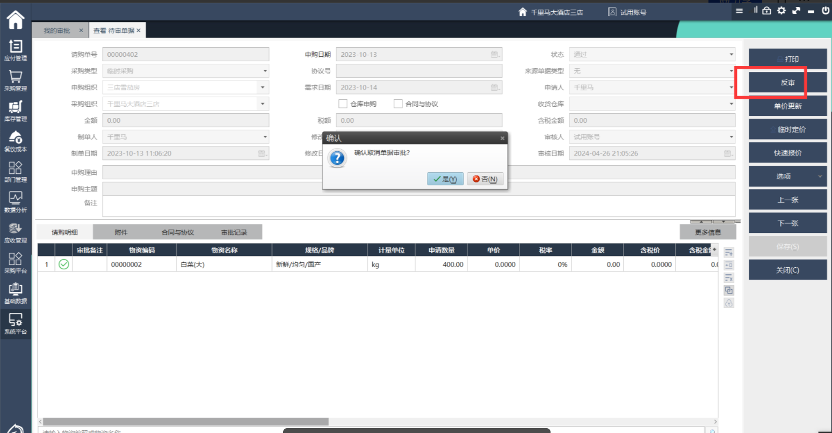Toggle the 合同与协议 checkbox

pos(398,104)
